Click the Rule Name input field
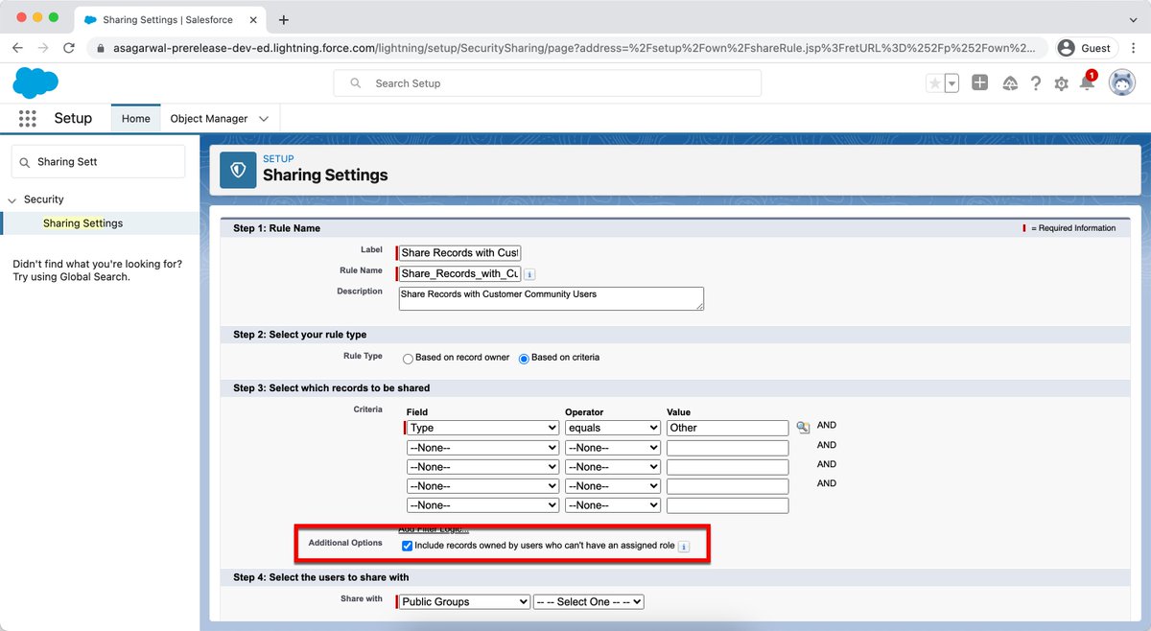The height and width of the screenshot is (631, 1151). pos(459,274)
